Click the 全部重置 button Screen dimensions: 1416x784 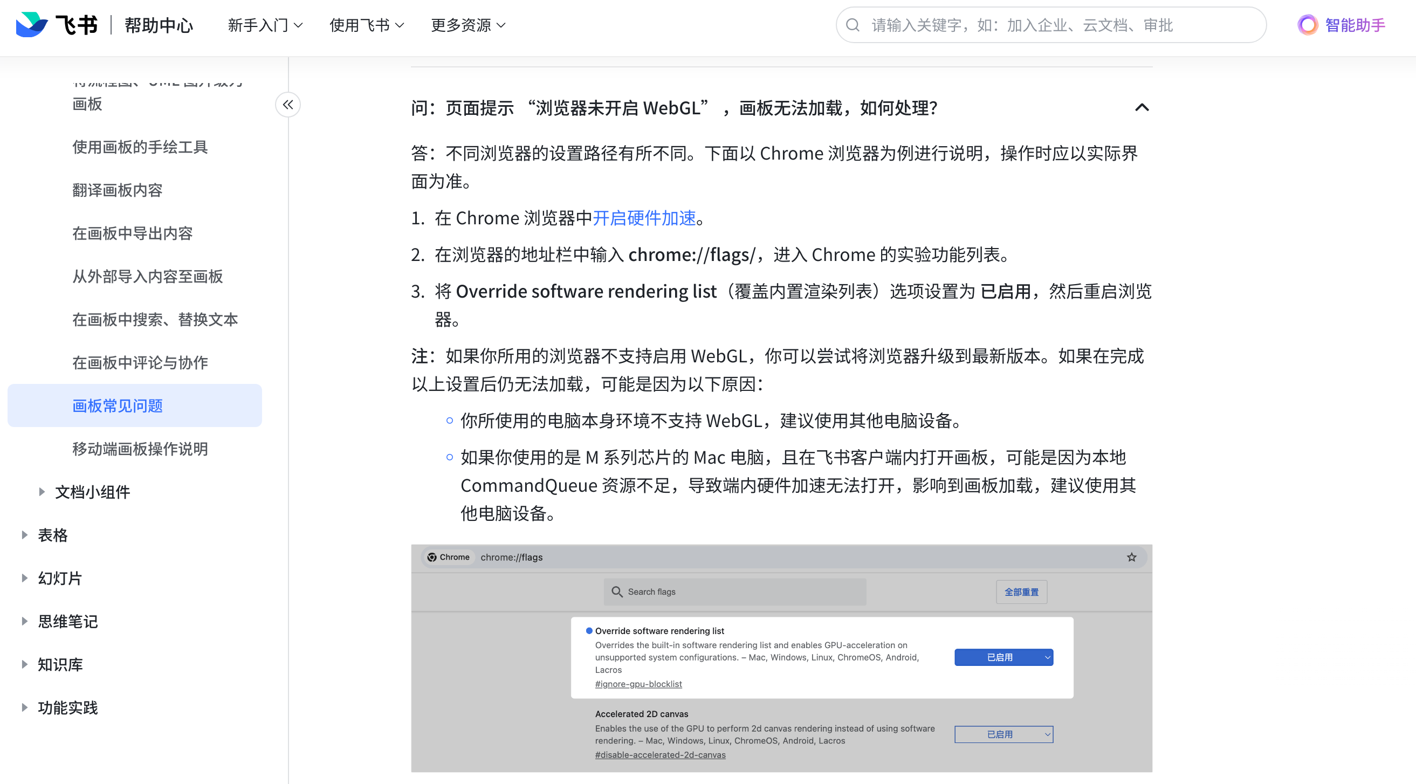(x=1021, y=592)
